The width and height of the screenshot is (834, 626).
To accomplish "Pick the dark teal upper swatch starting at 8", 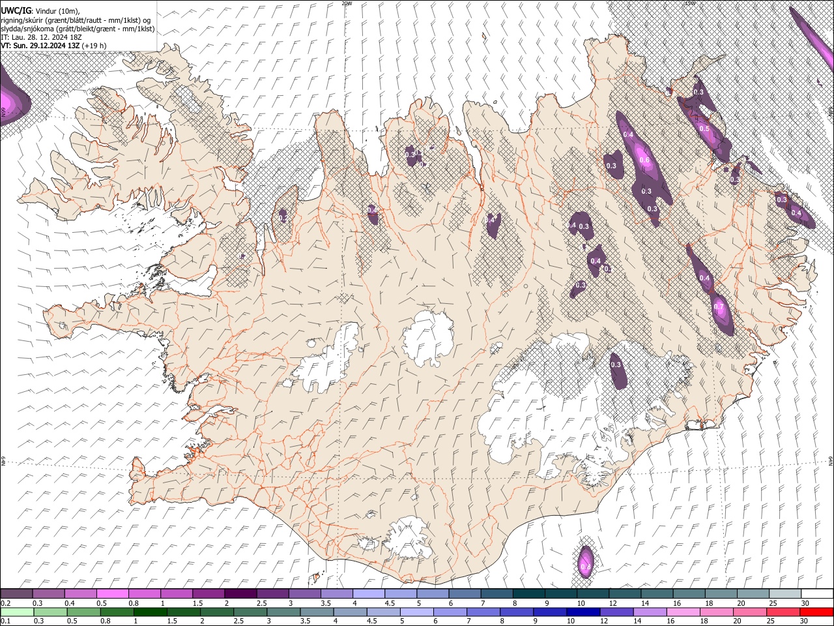I will [529, 593].
